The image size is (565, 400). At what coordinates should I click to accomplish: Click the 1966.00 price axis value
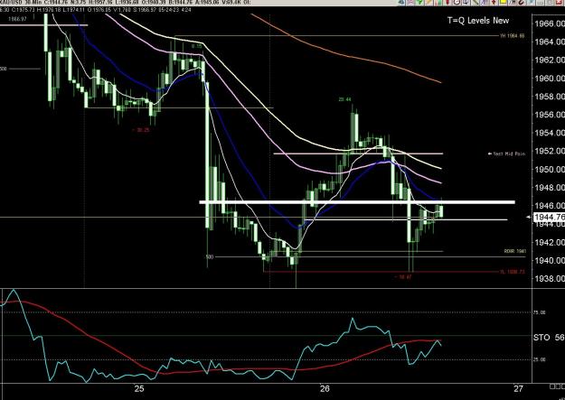pos(551,23)
